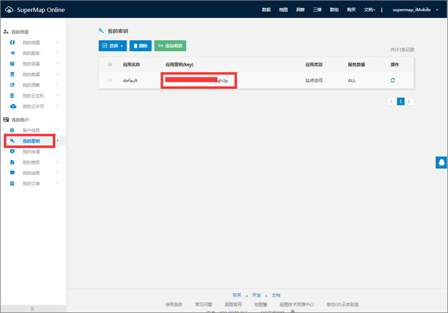448x313 pixels.
Task: Click the refresh key icon for default
Action: pos(393,80)
